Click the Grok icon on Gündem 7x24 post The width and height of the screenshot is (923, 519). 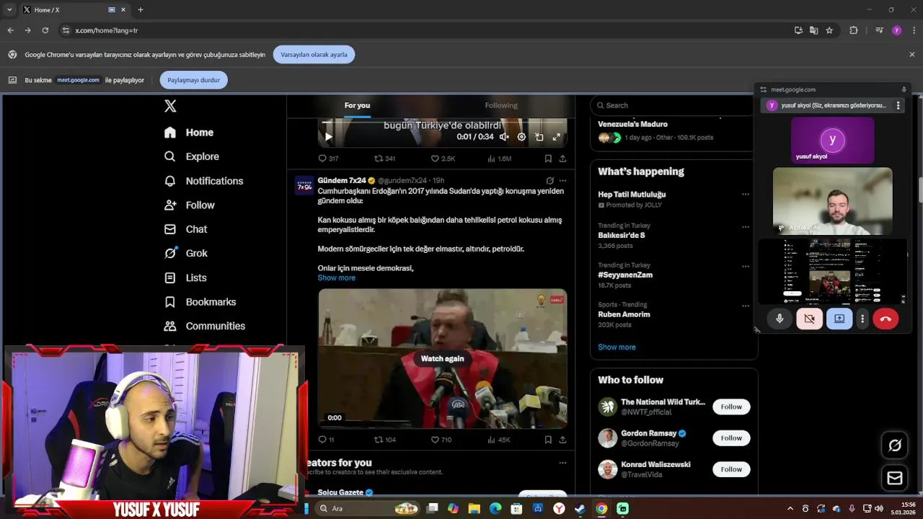tap(549, 181)
